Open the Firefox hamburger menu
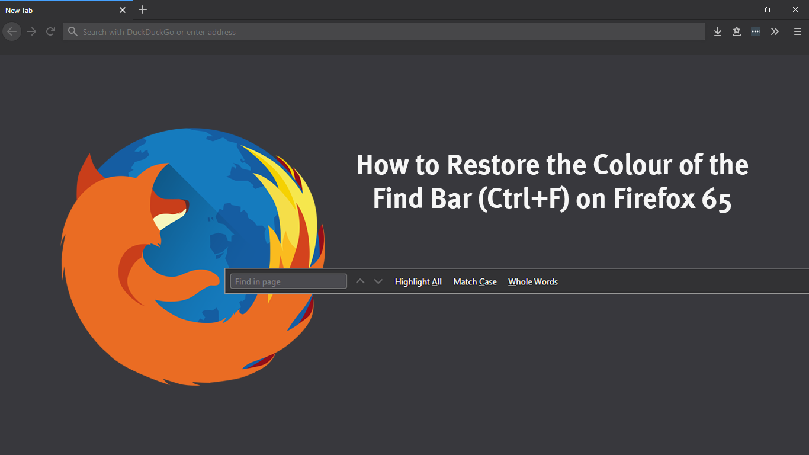Screen dimensions: 809x455 798,32
